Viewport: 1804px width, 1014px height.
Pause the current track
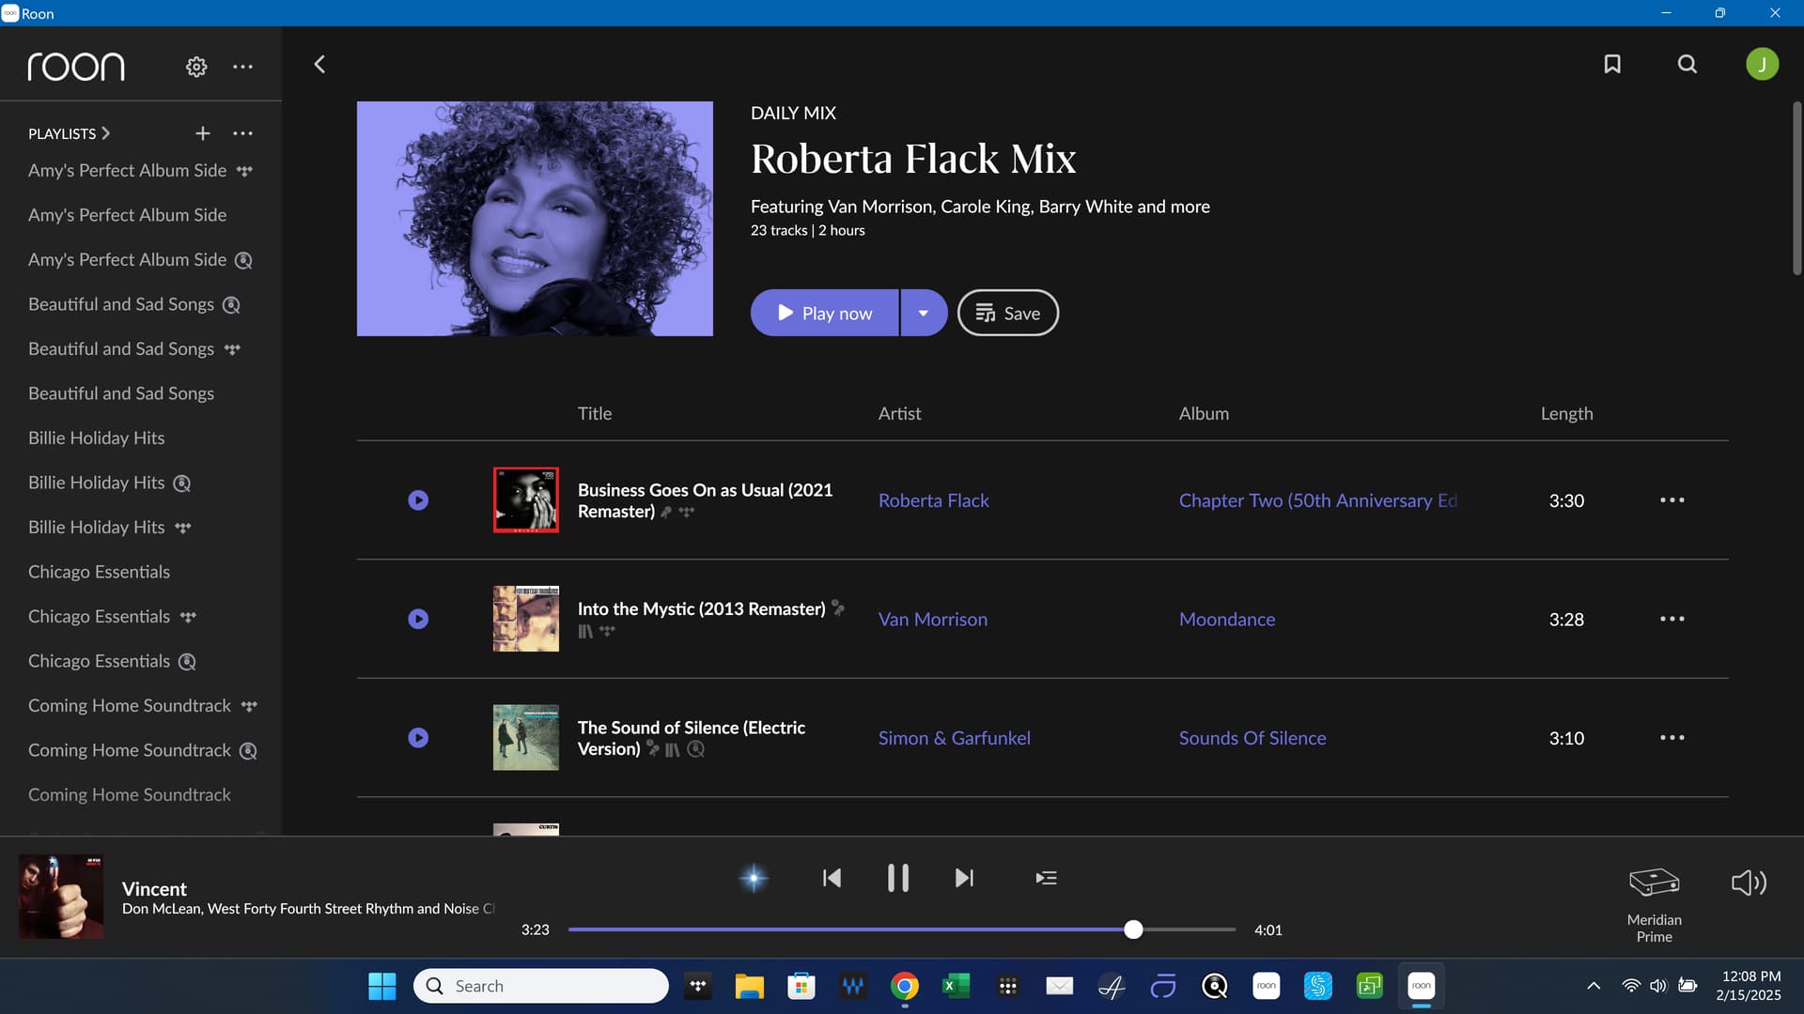coord(897,878)
